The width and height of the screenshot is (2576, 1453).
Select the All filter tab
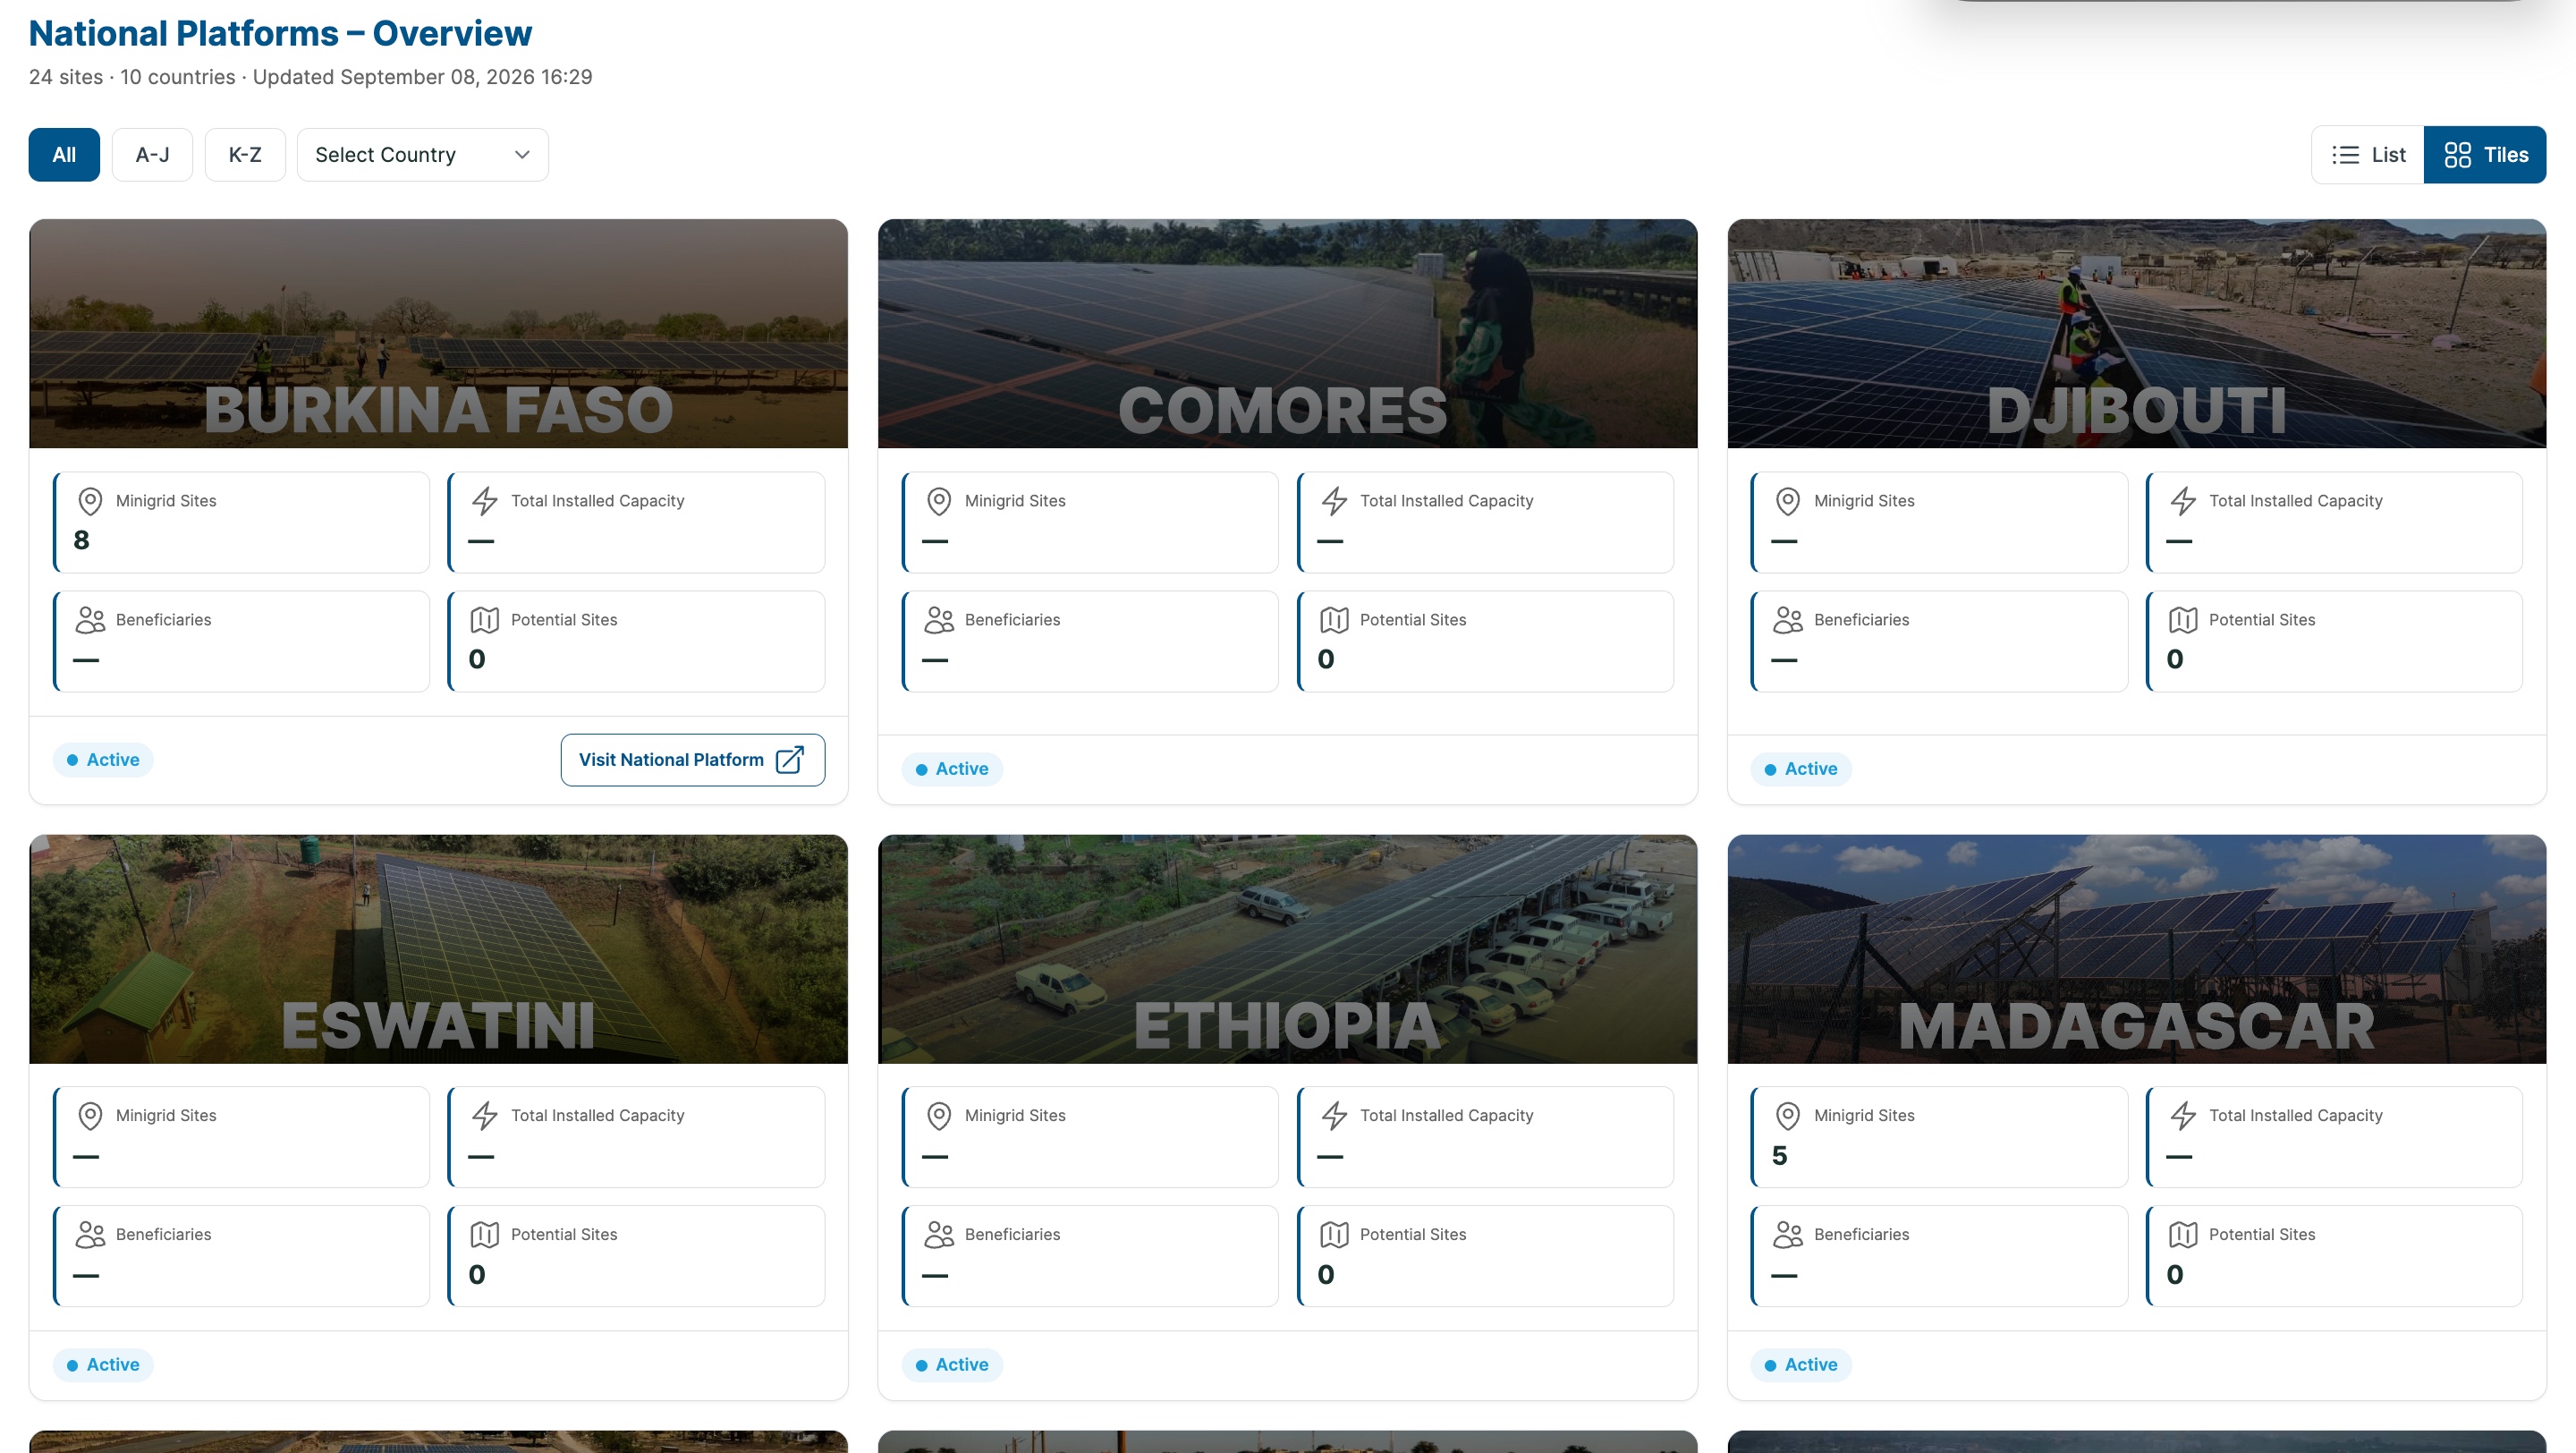point(64,155)
